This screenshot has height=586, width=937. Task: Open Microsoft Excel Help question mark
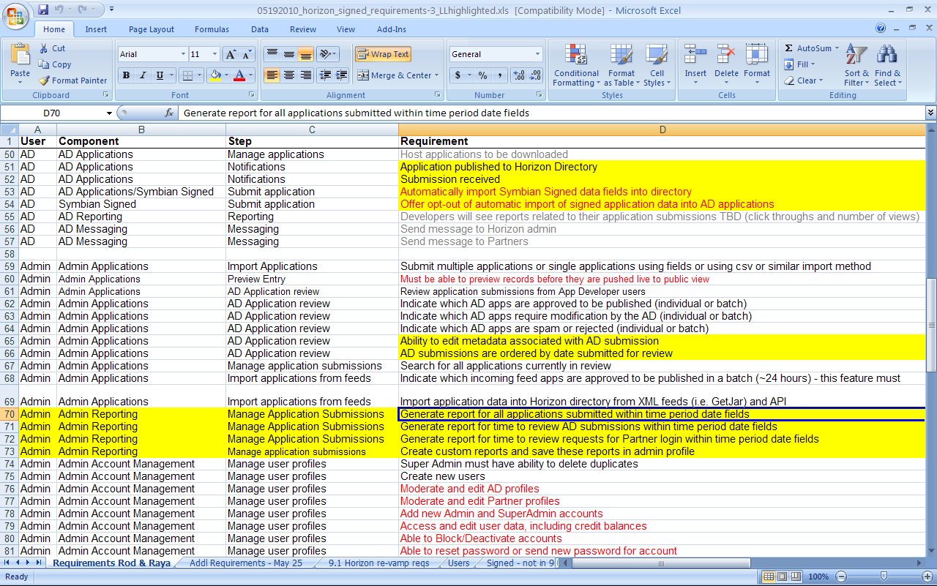click(881, 29)
